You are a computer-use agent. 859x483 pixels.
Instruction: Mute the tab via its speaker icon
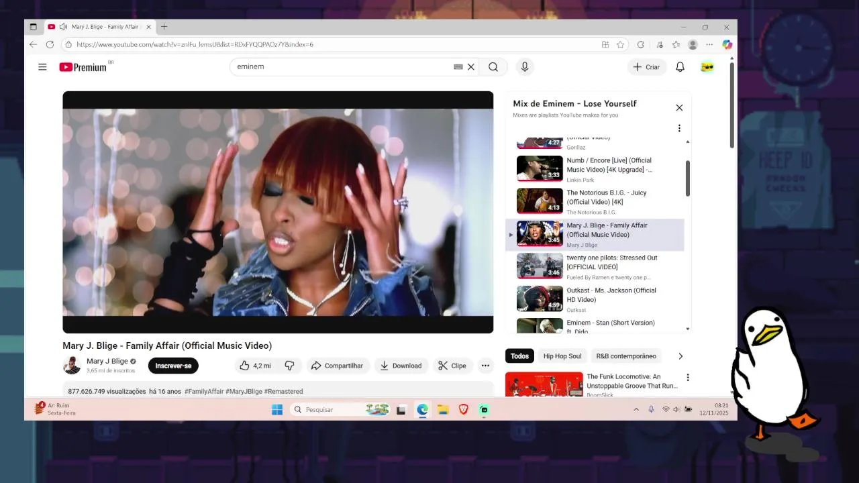[x=63, y=27]
